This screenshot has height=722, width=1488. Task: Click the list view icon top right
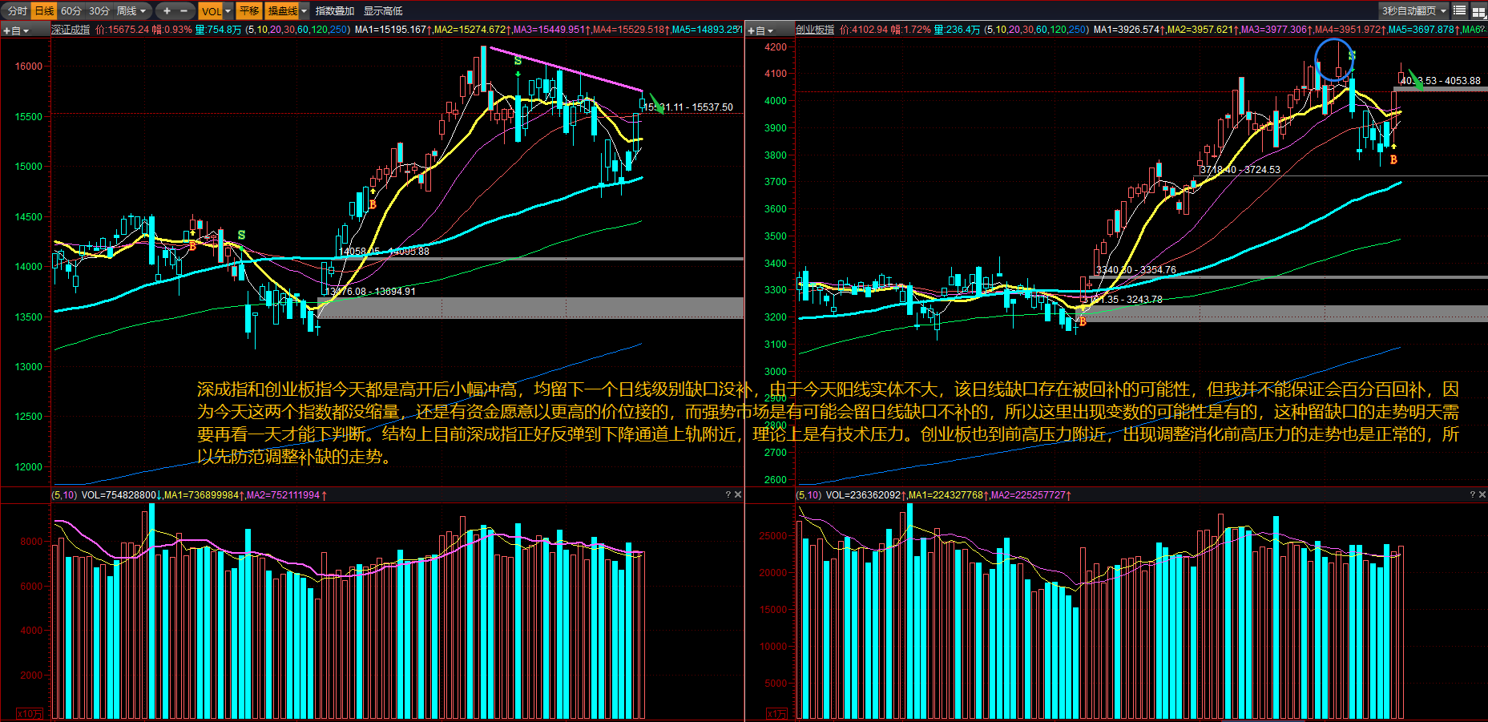1460,10
